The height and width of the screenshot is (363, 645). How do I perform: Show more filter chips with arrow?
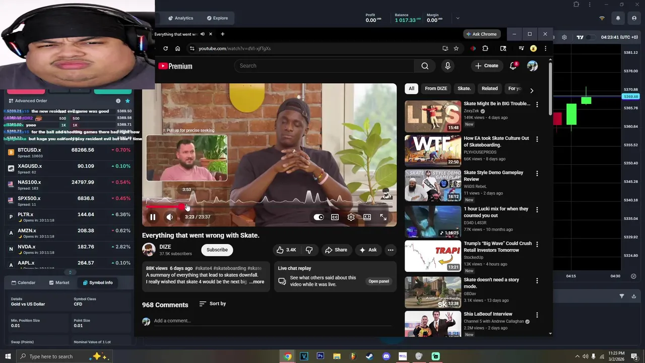[532, 91]
